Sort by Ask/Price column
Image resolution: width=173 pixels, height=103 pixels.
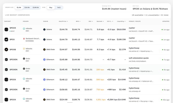click(x=63, y=21)
